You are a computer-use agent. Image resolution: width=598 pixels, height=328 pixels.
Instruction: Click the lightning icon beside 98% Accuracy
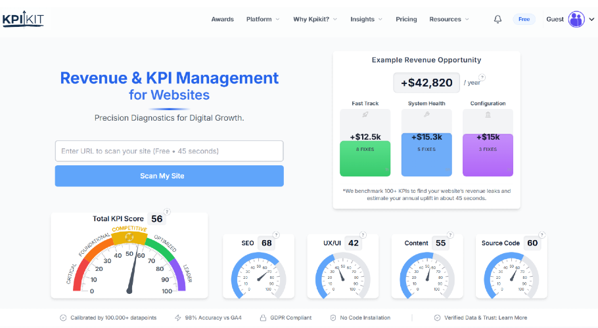pyautogui.click(x=178, y=318)
